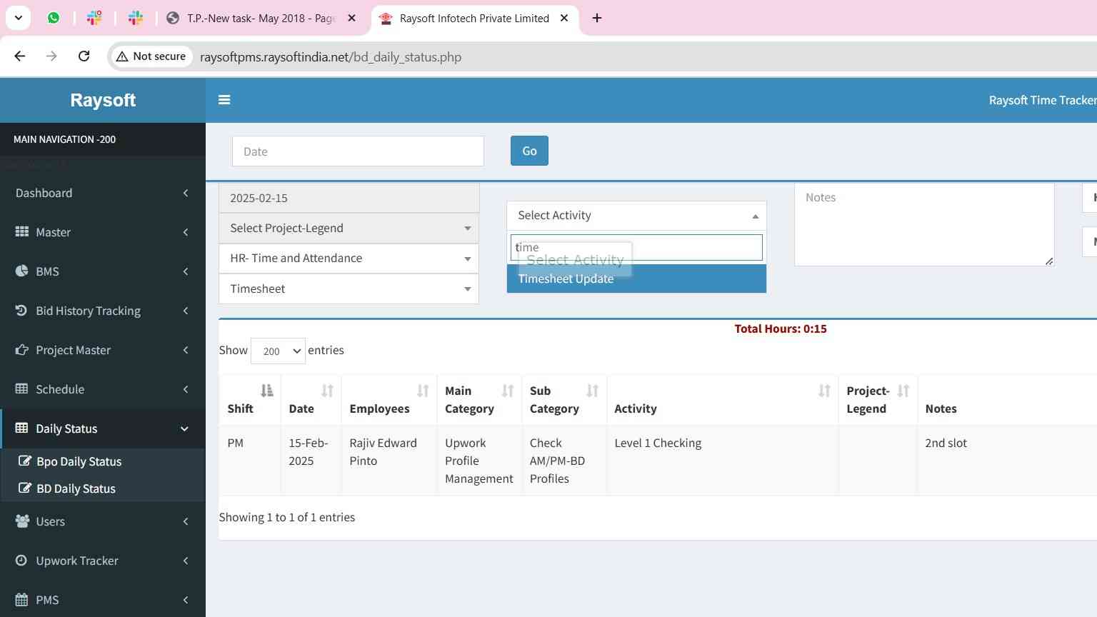Click the browser address bar URL
1097x617 pixels.
(x=331, y=57)
